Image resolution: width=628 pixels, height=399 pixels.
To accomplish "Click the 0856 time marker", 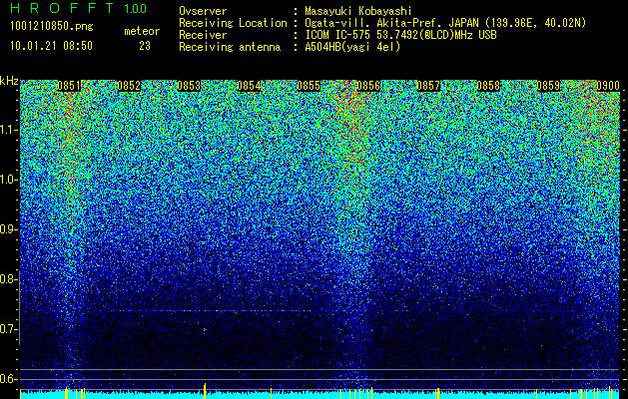I will pyautogui.click(x=368, y=86).
